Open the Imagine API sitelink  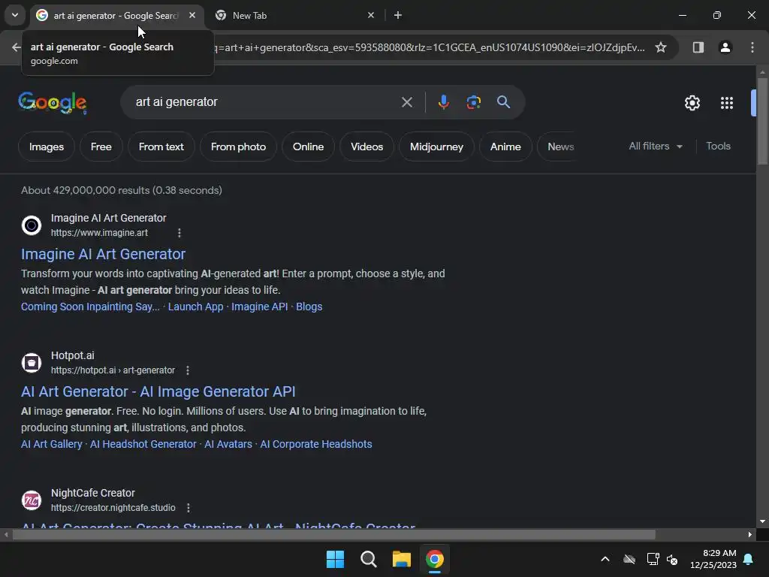click(x=259, y=307)
